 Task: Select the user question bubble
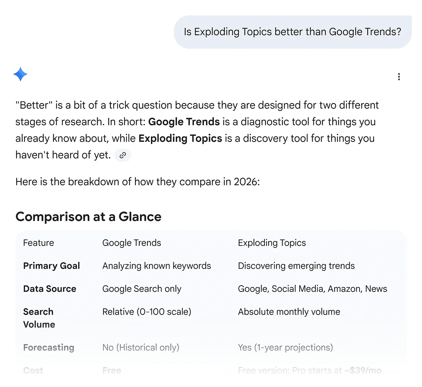(293, 32)
